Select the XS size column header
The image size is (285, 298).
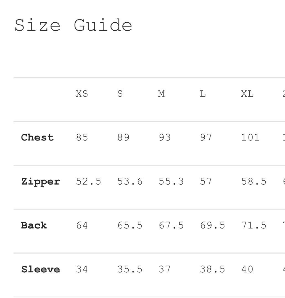[82, 94]
